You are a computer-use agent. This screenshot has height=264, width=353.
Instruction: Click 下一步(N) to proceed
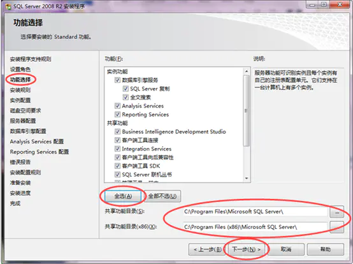[246, 249]
